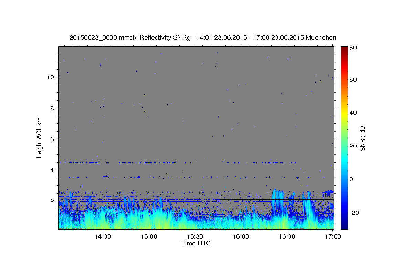413x275 pixels.
Task: Click the red region of the colorbar
Action: 344,69
